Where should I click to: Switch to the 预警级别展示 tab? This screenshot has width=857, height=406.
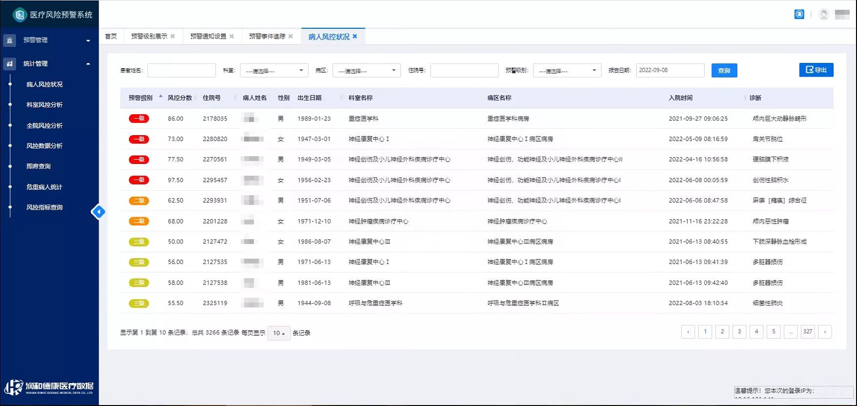(149, 37)
